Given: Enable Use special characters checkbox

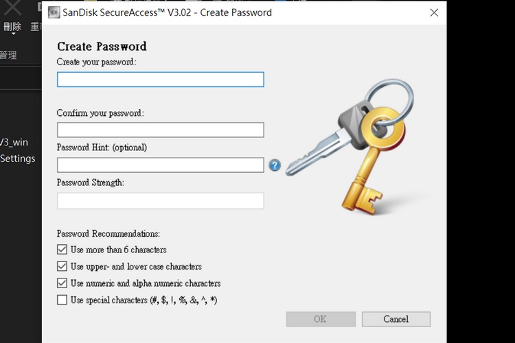Looking at the screenshot, I should click(62, 300).
